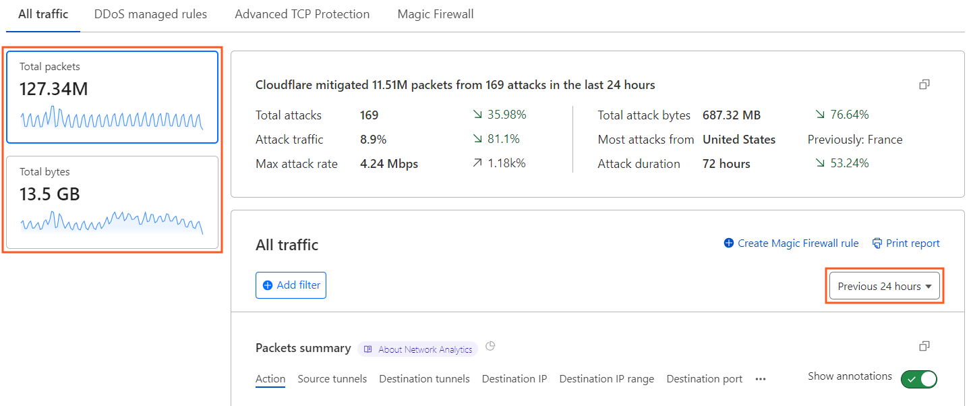The width and height of the screenshot is (971, 406).
Task: Click the plus icon on Add filter
Action: (x=268, y=285)
